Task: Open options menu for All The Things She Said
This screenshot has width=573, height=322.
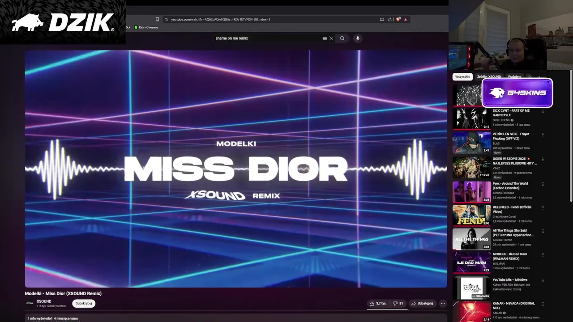Action: [543, 231]
